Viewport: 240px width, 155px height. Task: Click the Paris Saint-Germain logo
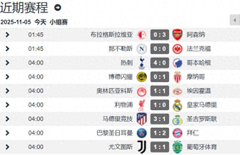(142, 133)
